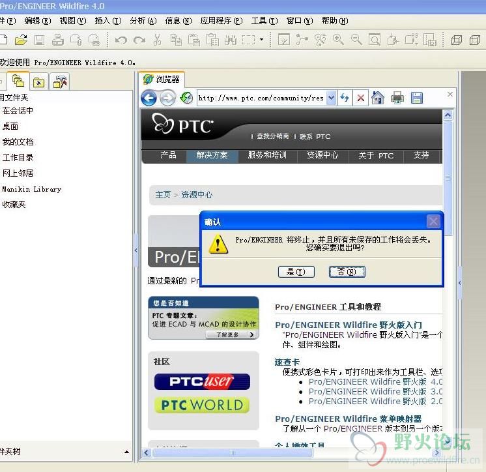Go forward in the embedded browser
Viewport: 486px width, 472px height.
click(167, 98)
